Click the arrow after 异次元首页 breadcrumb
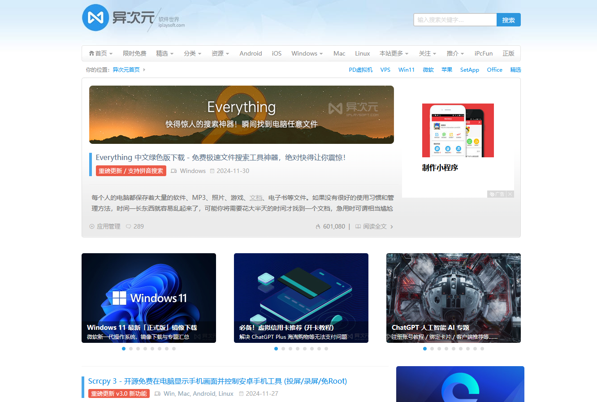Screen dimensions: 597x402 click(144, 70)
